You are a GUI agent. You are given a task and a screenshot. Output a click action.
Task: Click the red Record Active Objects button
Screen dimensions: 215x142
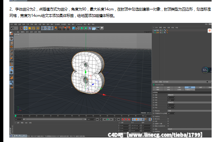(123, 120)
